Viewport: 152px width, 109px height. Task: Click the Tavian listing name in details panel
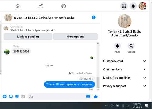[x=125, y=34]
